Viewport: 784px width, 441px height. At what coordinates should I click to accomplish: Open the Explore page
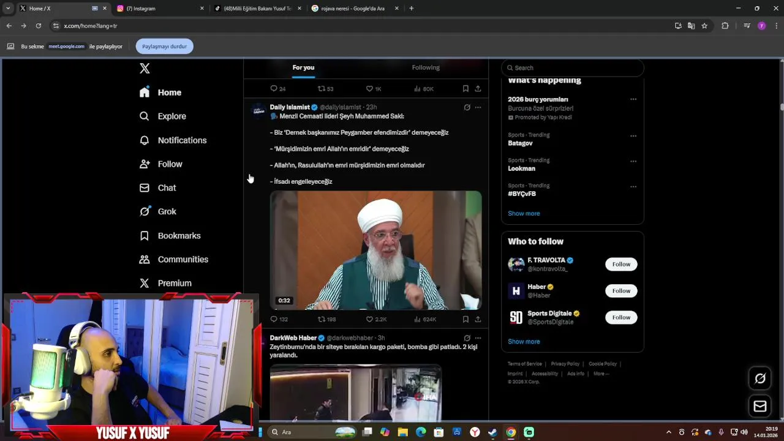click(x=163, y=116)
